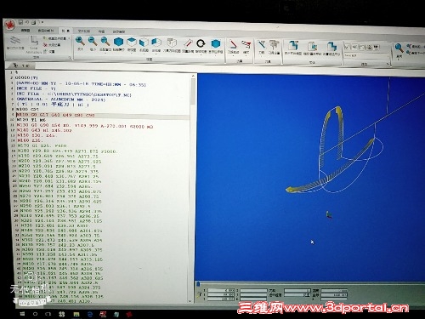Image resolution: width=425 pixels, height=319 pixels.
Task: Switch to the front view cube icon
Action: click(144, 43)
